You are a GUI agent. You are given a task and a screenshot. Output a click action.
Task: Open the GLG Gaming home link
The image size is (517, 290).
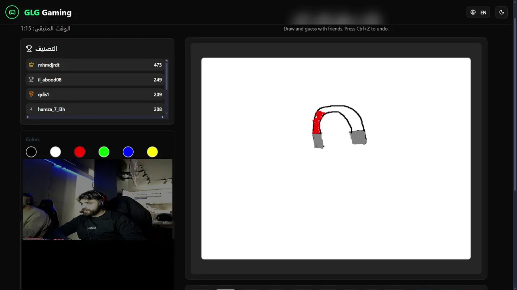point(38,12)
